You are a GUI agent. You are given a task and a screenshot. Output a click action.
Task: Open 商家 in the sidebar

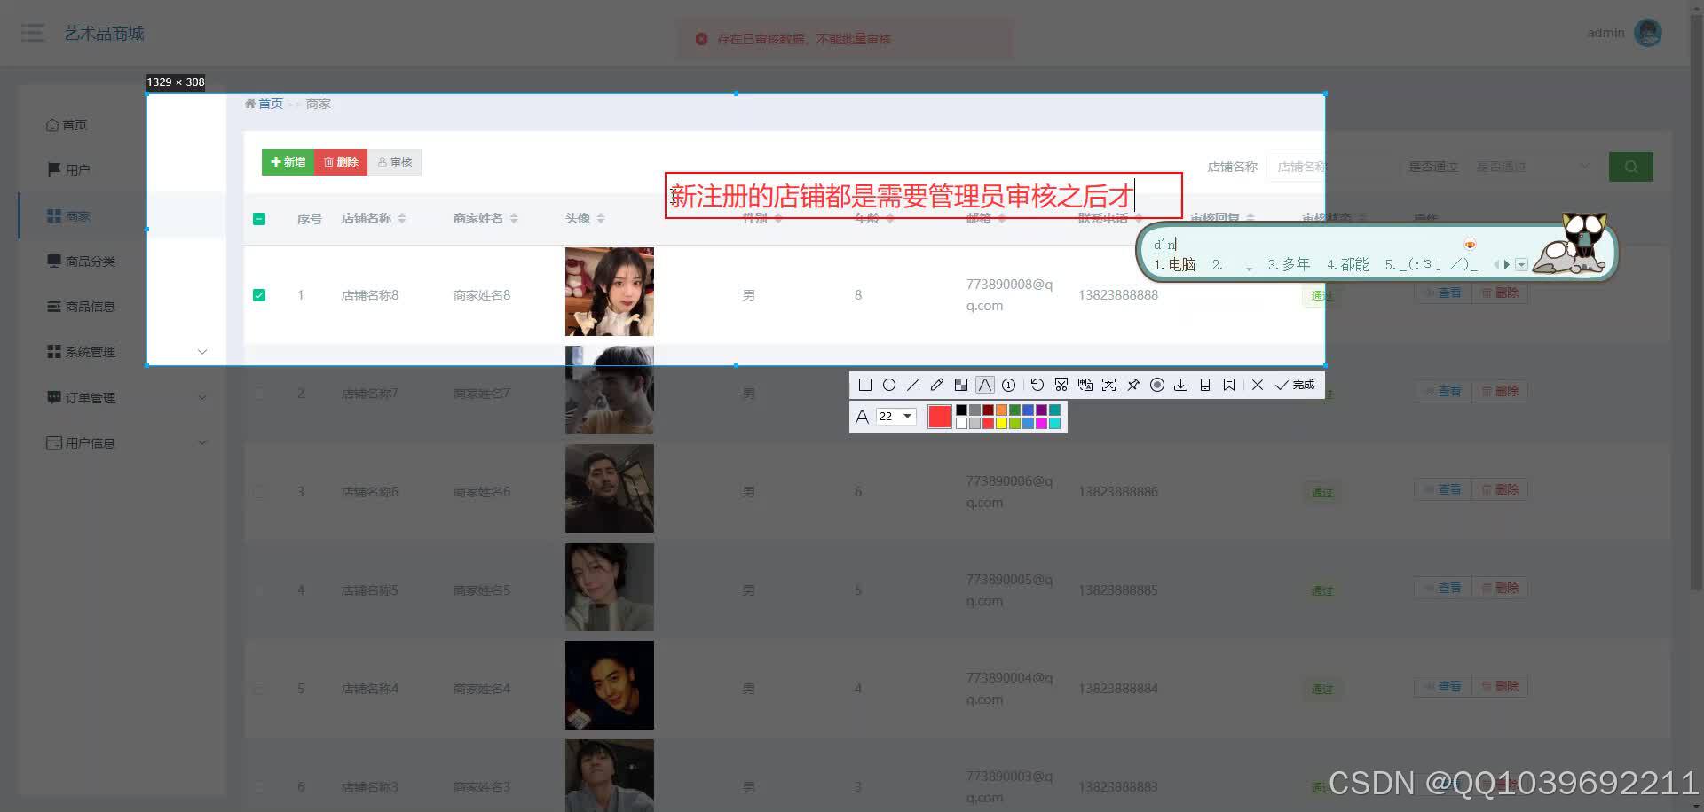pos(68,215)
